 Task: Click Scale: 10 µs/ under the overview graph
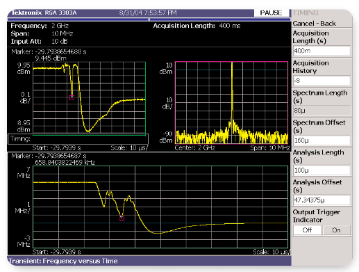[x=129, y=147]
